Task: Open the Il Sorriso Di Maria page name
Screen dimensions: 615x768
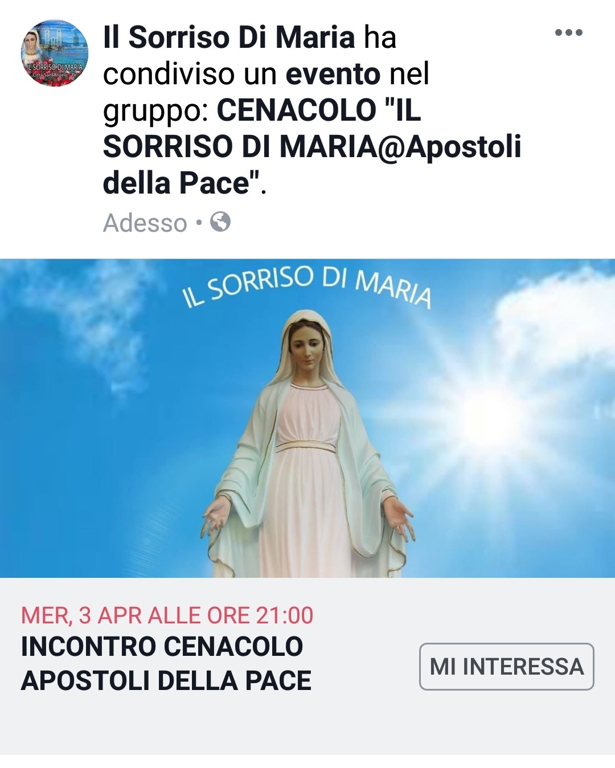Action: point(229,38)
